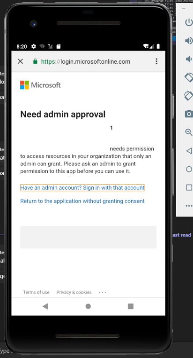Click the emulator sidebar back triangle
The height and width of the screenshot is (358, 193).
pyautogui.click(x=189, y=151)
